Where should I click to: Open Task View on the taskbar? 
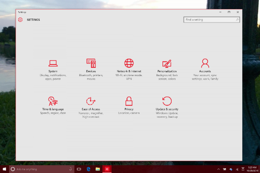point(79,169)
